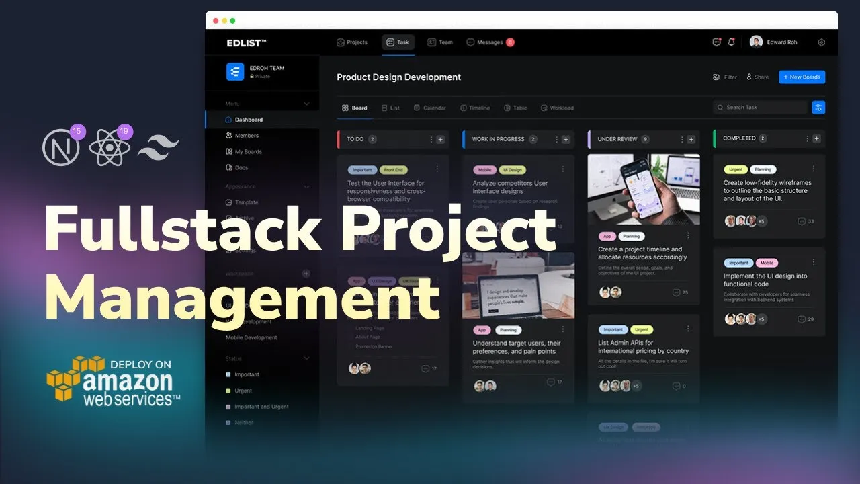860x484 pixels.
Task: Add a card to WORK IN PROGRESS column
Action: (566, 139)
